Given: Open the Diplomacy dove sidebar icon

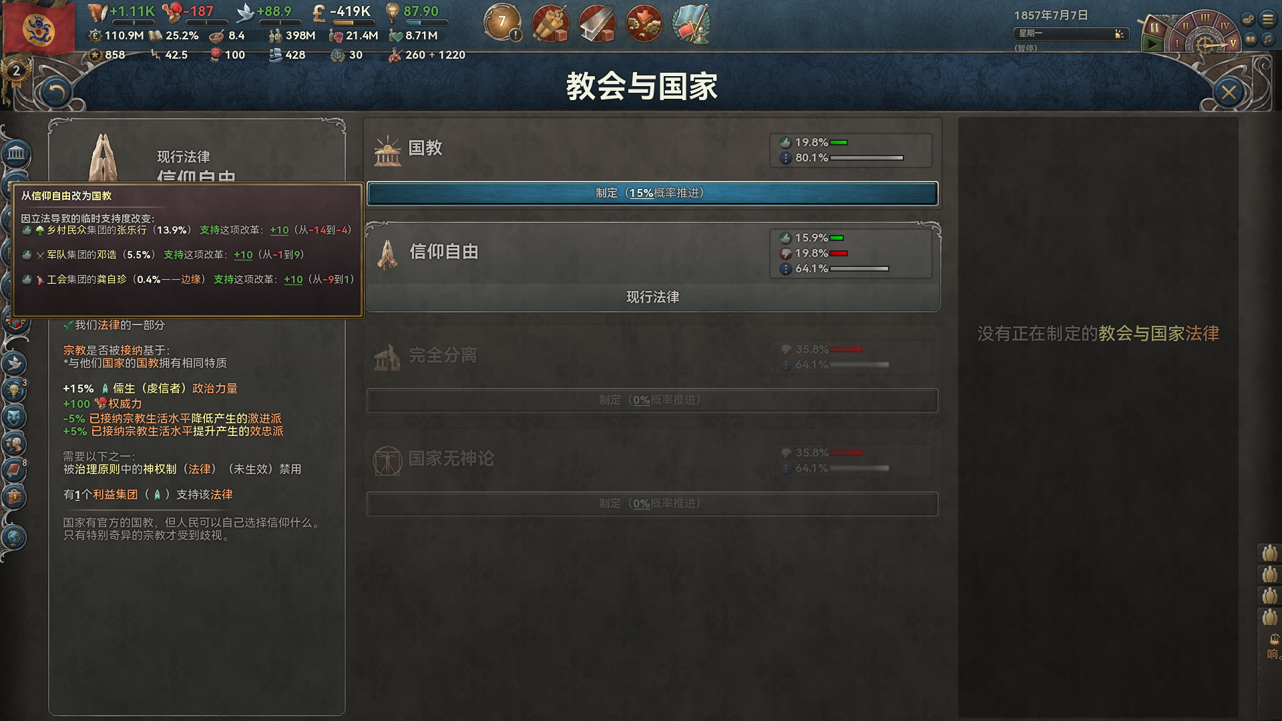Looking at the screenshot, I should pyautogui.click(x=14, y=364).
